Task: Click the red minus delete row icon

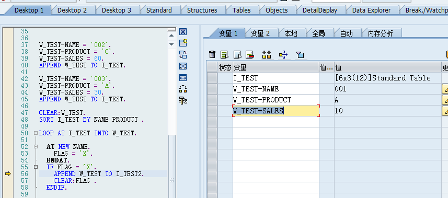Action: click(250, 54)
